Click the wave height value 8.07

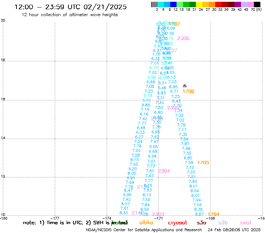point(125,204)
